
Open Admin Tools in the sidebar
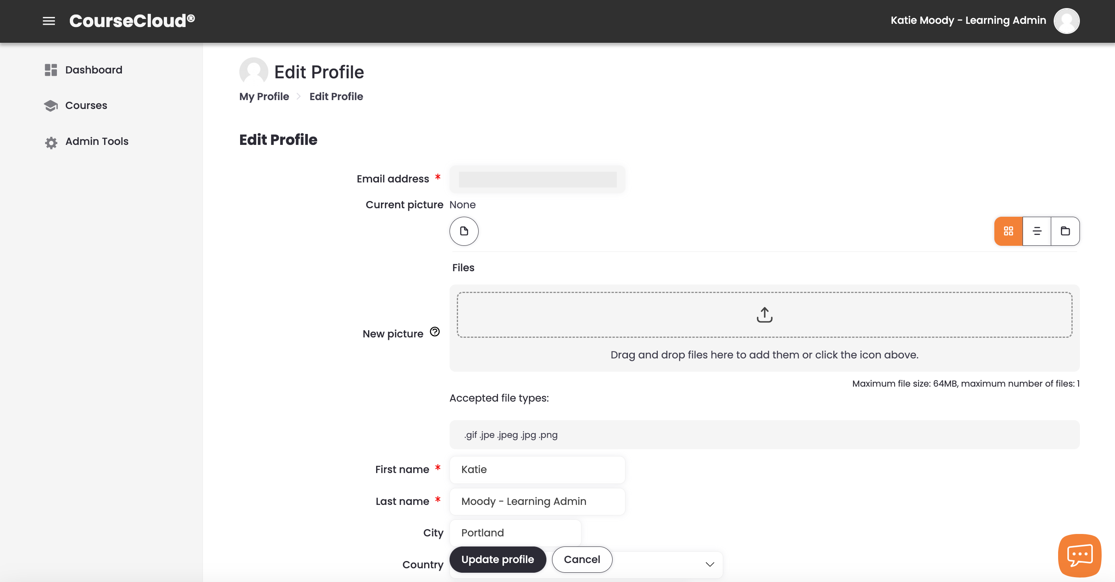tap(97, 141)
